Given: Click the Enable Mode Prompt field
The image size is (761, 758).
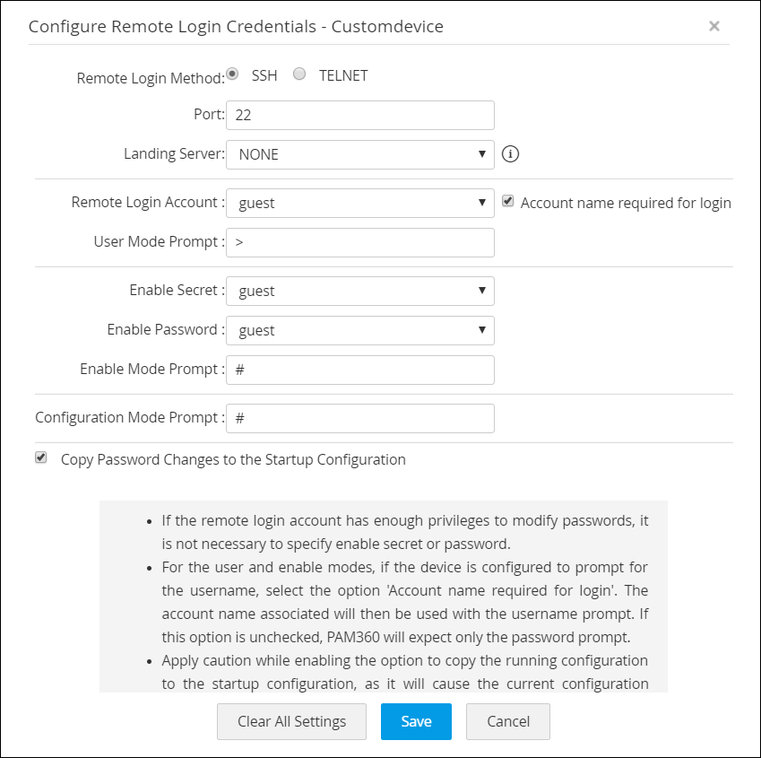Looking at the screenshot, I should [359, 370].
